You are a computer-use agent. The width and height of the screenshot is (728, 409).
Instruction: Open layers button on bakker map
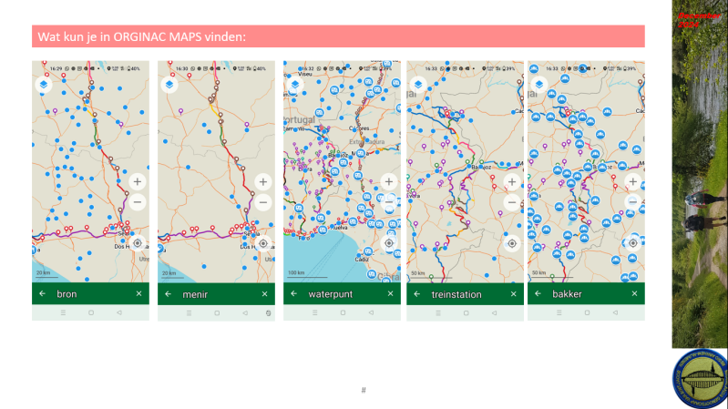[x=539, y=85]
